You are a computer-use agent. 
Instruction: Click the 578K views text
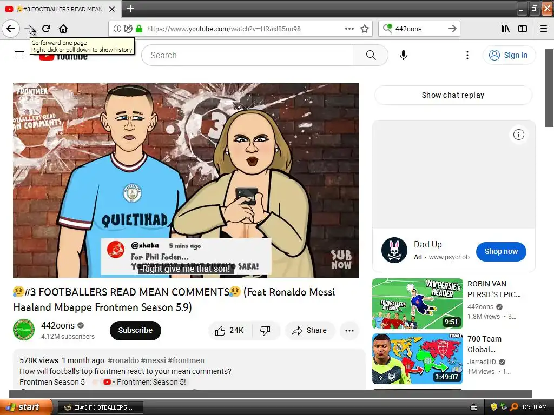(x=39, y=360)
